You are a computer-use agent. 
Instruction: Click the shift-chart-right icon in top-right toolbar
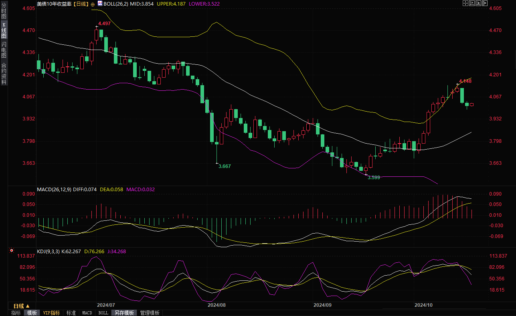tap(478, 3)
